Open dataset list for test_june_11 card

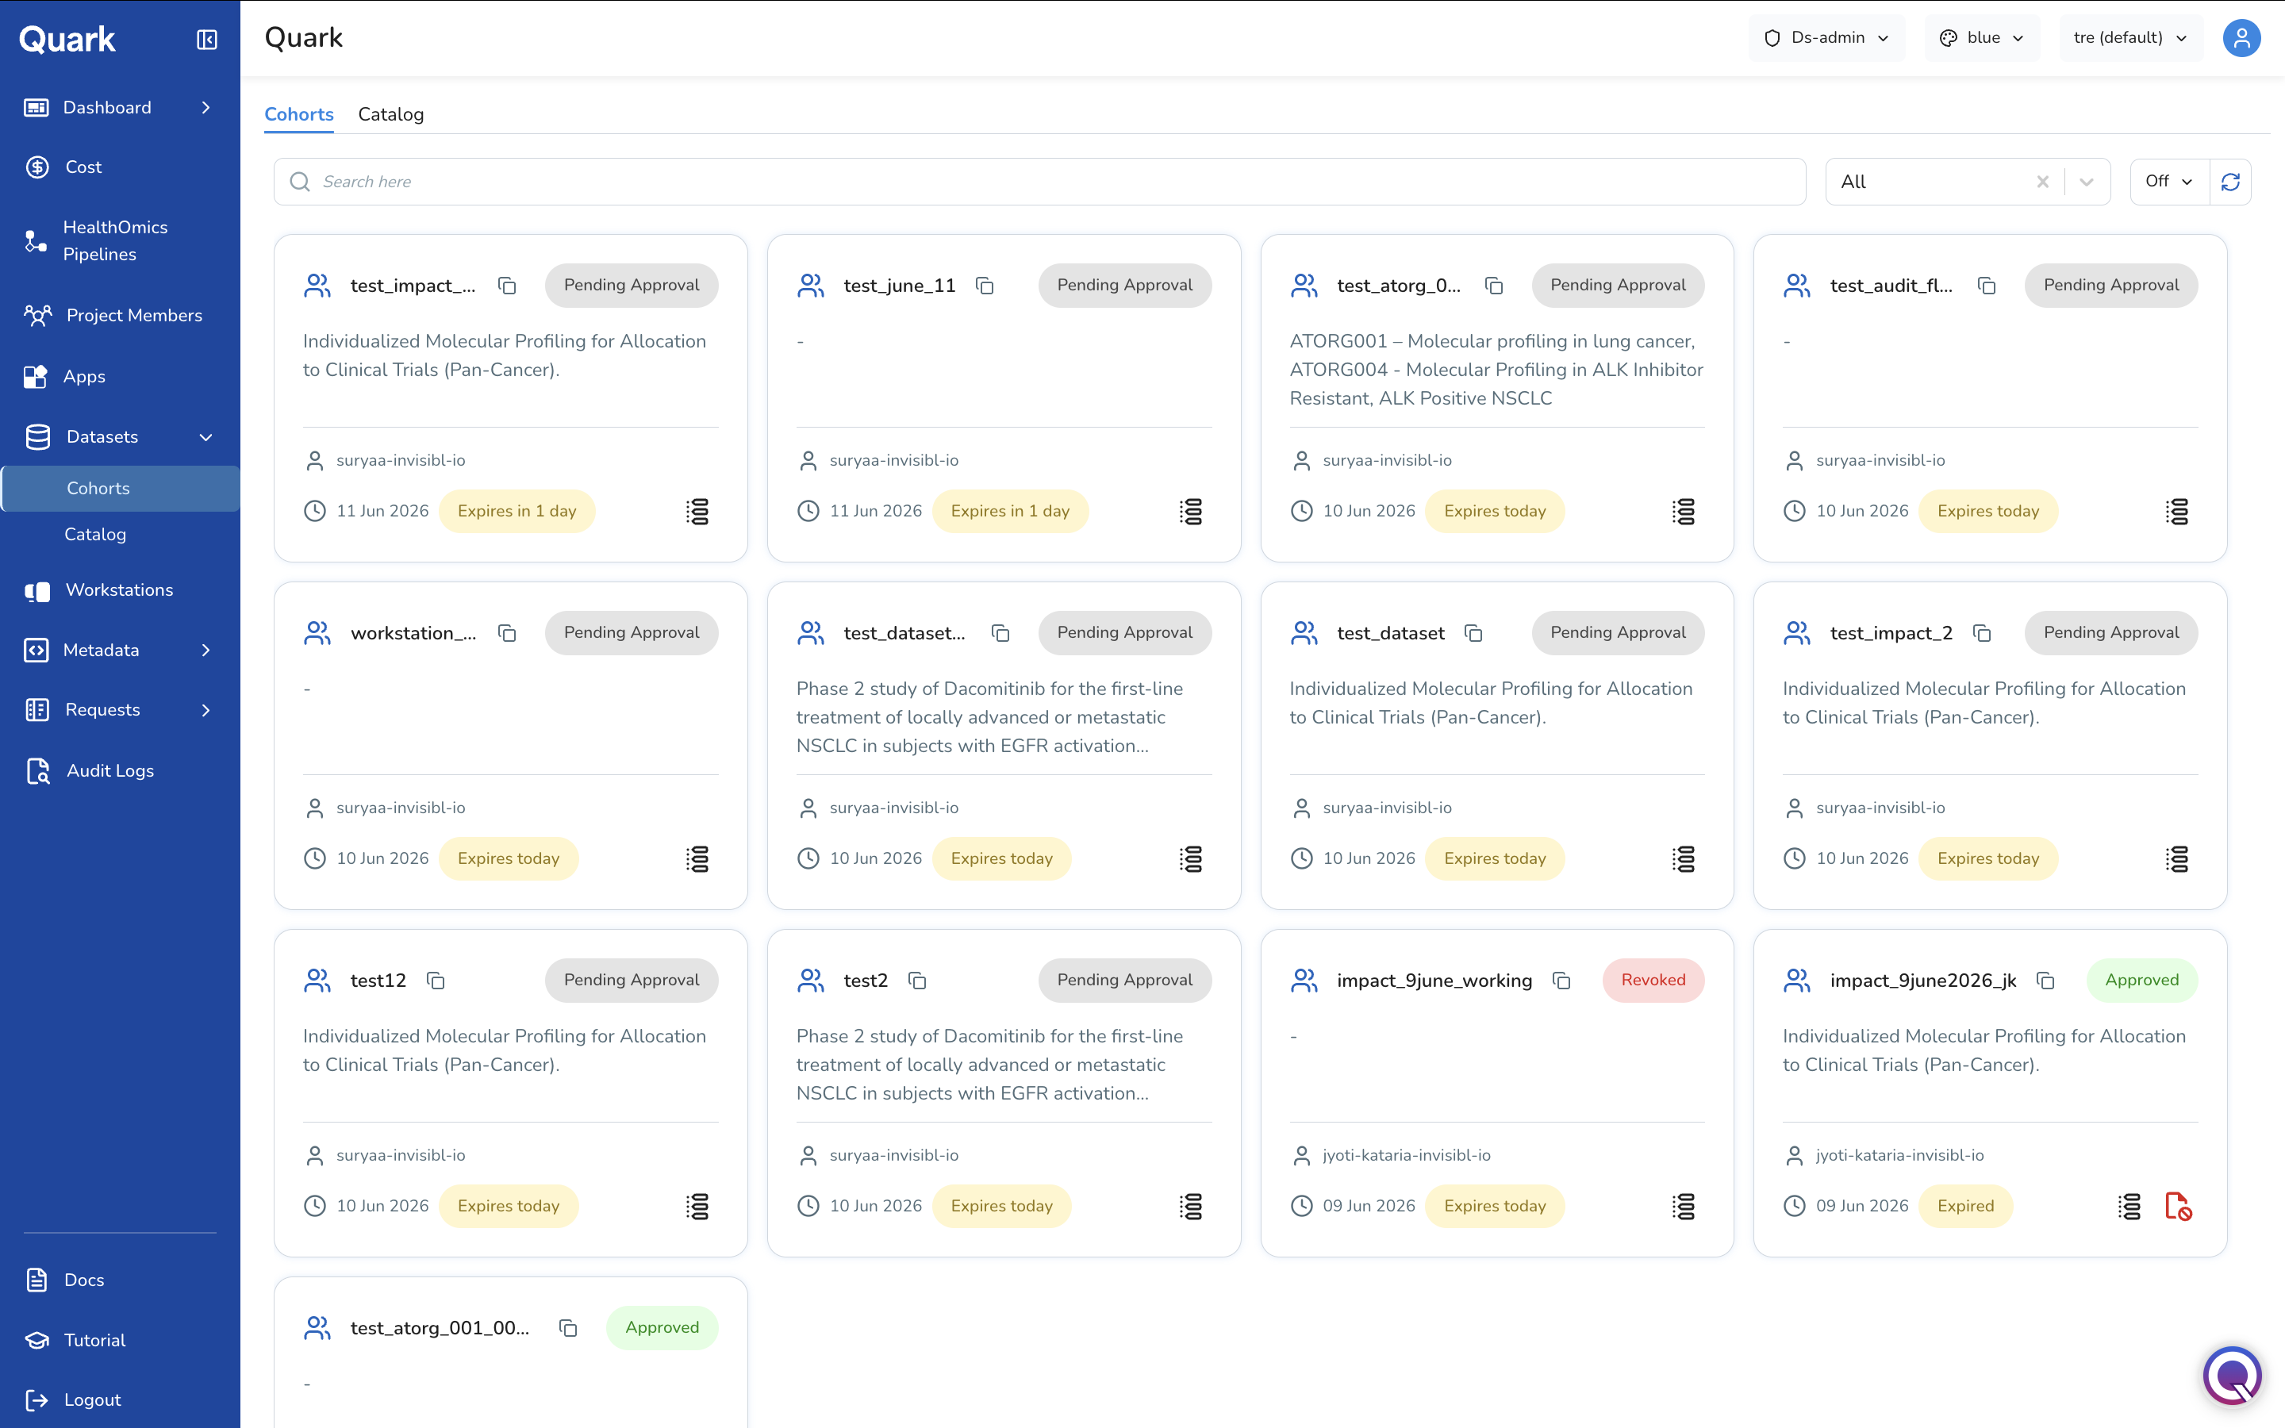[1191, 511]
